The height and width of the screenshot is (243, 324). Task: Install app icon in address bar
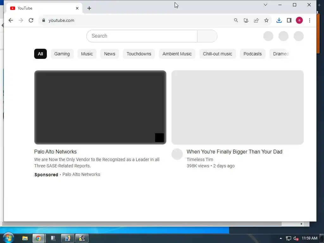pyautogui.click(x=246, y=20)
